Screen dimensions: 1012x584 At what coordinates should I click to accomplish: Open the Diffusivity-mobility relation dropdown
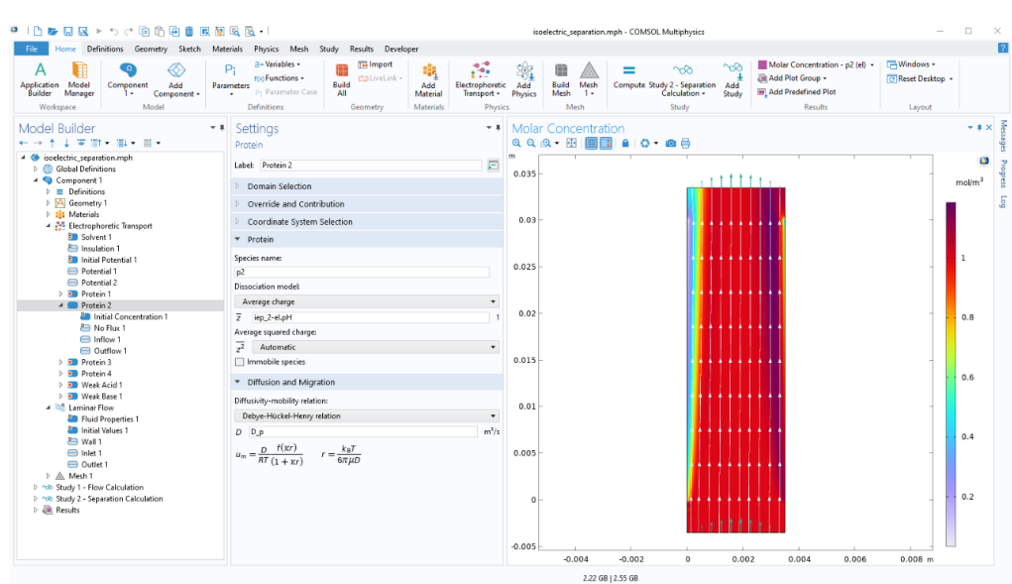click(x=367, y=416)
